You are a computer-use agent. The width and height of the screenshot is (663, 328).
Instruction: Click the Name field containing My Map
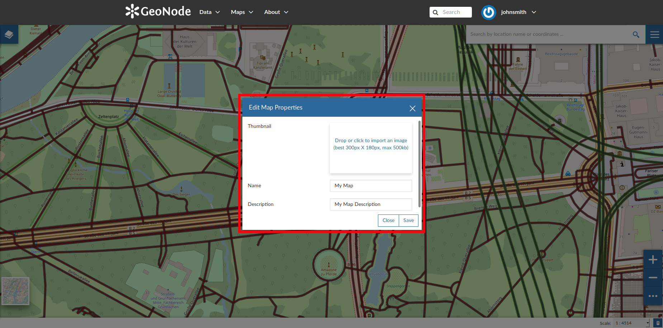(x=371, y=185)
